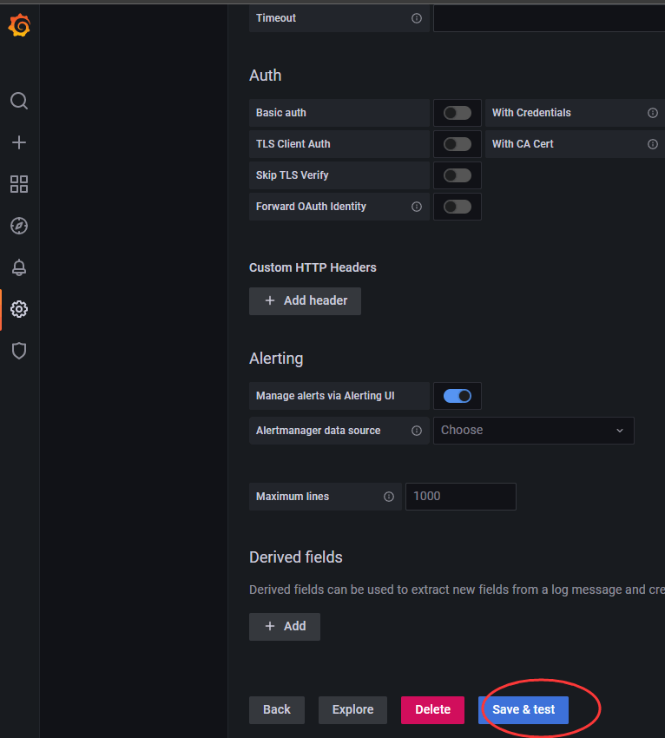Disable Manage alerts via Alerting UI toggle

pos(457,396)
